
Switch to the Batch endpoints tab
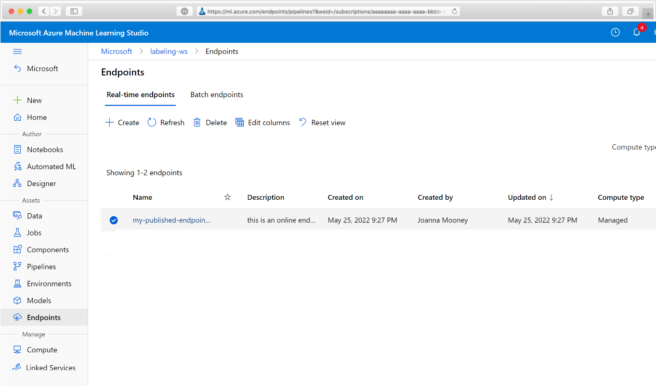[217, 95]
